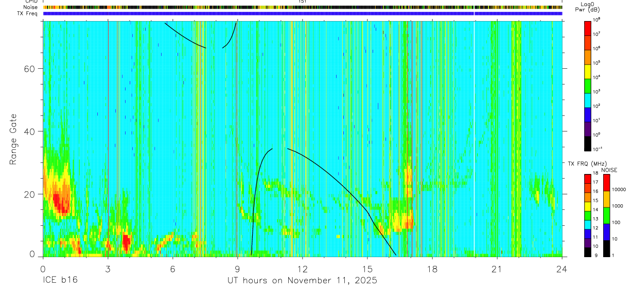Click the x-axis tick label '3'

(108, 268)
